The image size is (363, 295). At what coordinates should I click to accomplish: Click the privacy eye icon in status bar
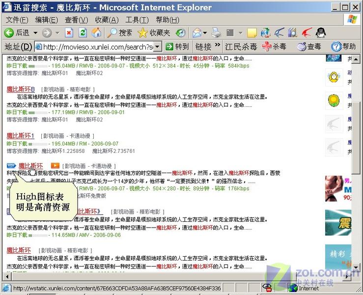267,288
